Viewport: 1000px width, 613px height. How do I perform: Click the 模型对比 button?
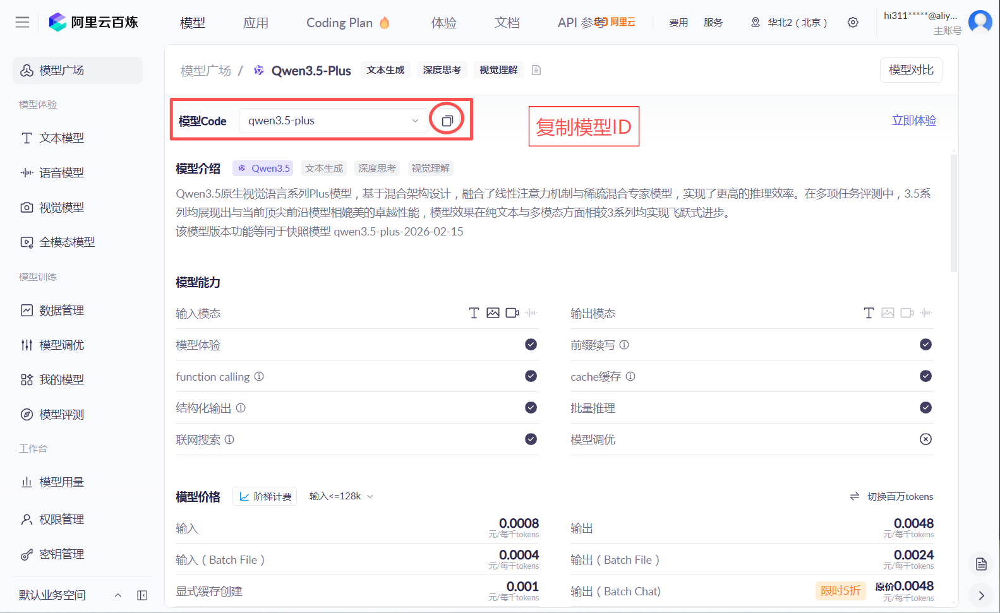910,70
